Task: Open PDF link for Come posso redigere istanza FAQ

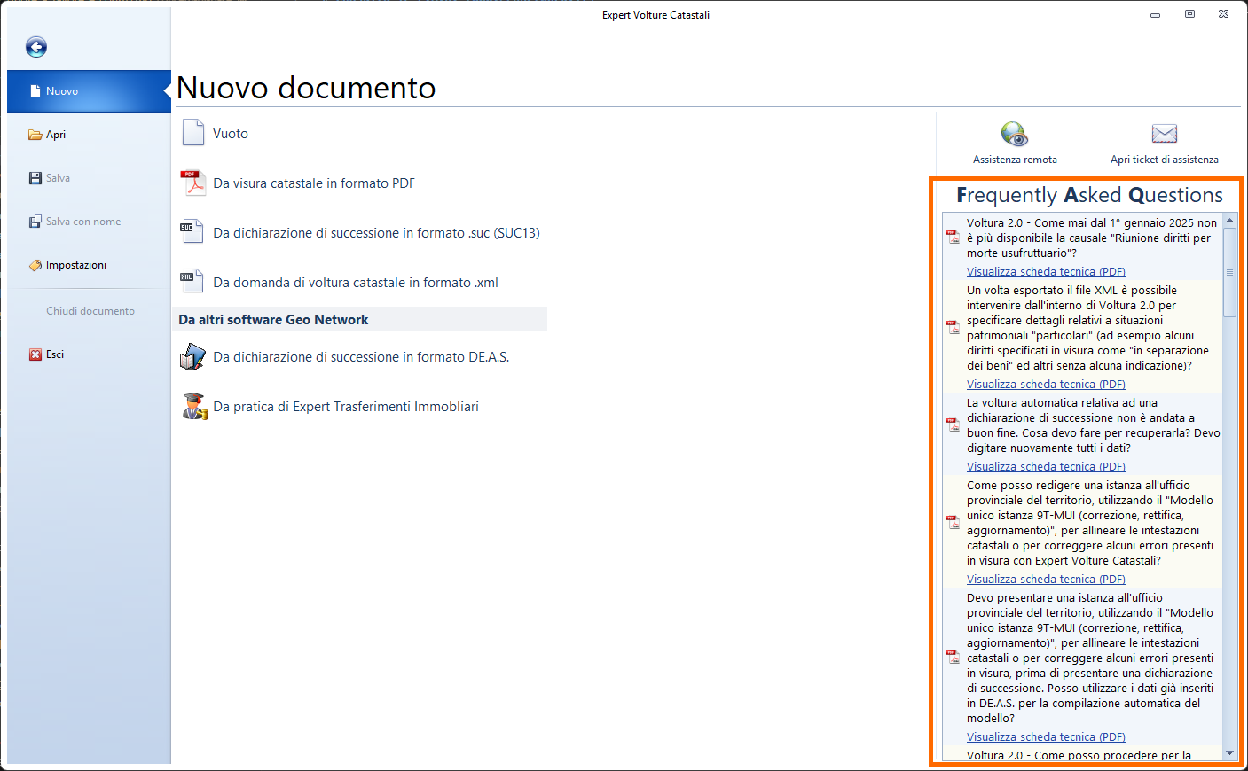Action: 1046,580
